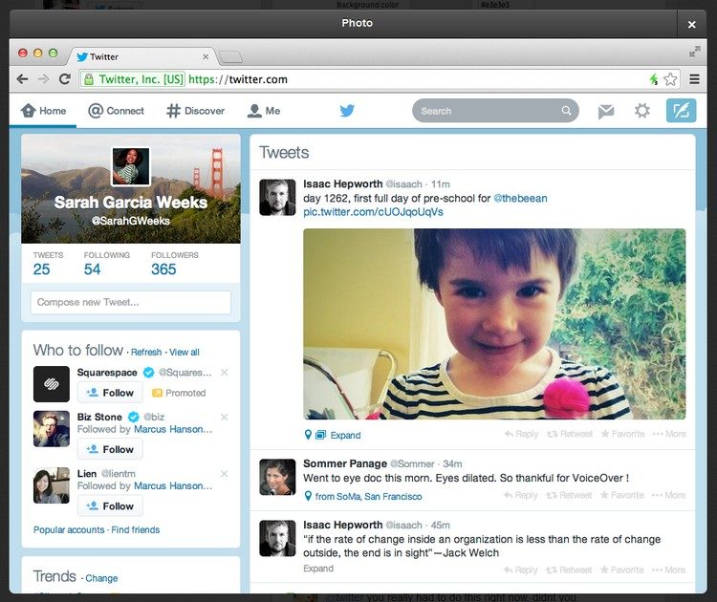Click the Find friends link
The image size is (717, 602).
tap(135, 529)
